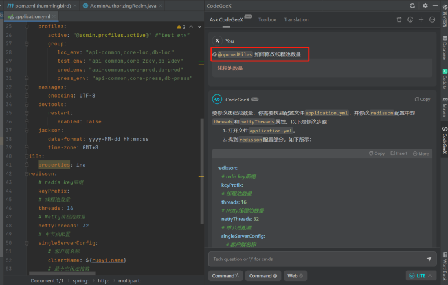The height and width of the screenshot is (285, 448).
Task: Click the nettyThreads: 32 line in editor
Action: coord(63,226)
